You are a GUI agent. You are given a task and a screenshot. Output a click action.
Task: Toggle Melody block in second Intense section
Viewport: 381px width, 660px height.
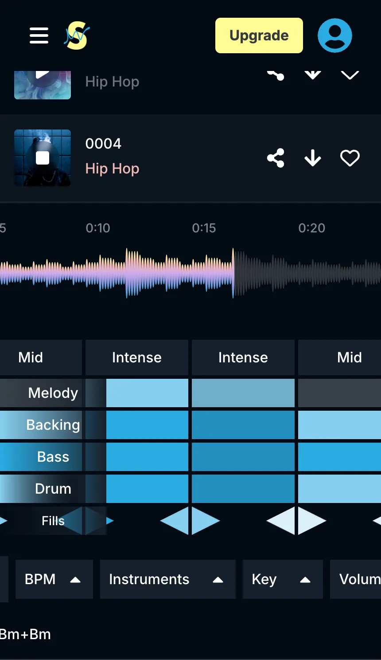(x=243, y=393)
